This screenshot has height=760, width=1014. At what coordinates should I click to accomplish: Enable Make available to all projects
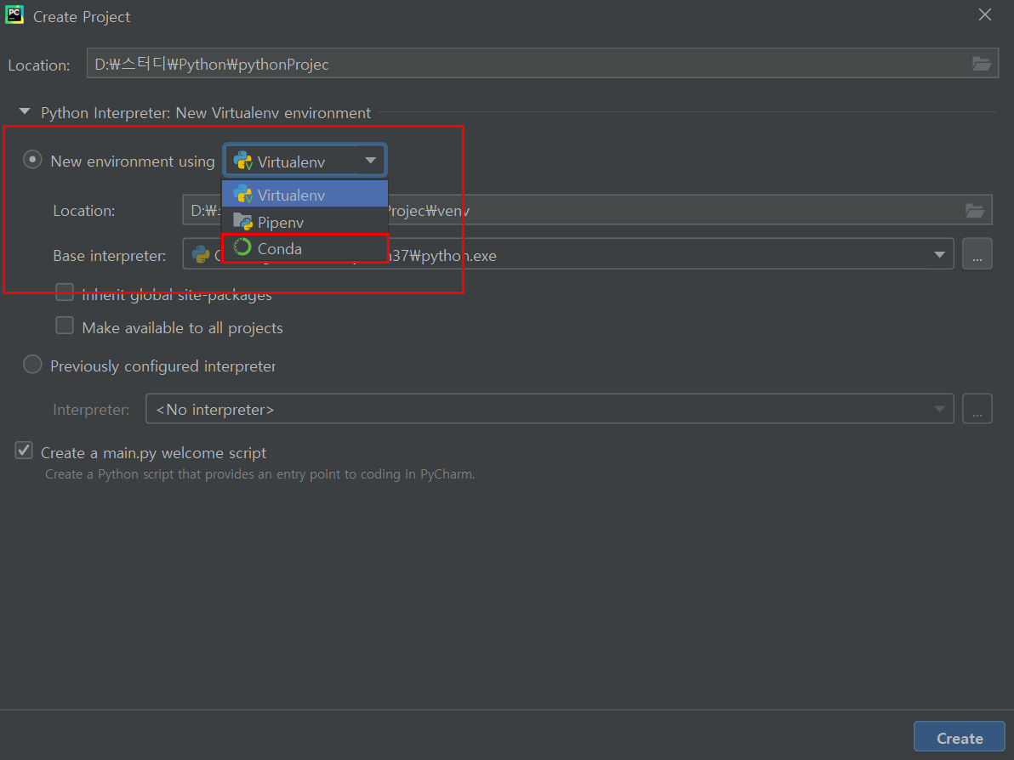[65, 326]
